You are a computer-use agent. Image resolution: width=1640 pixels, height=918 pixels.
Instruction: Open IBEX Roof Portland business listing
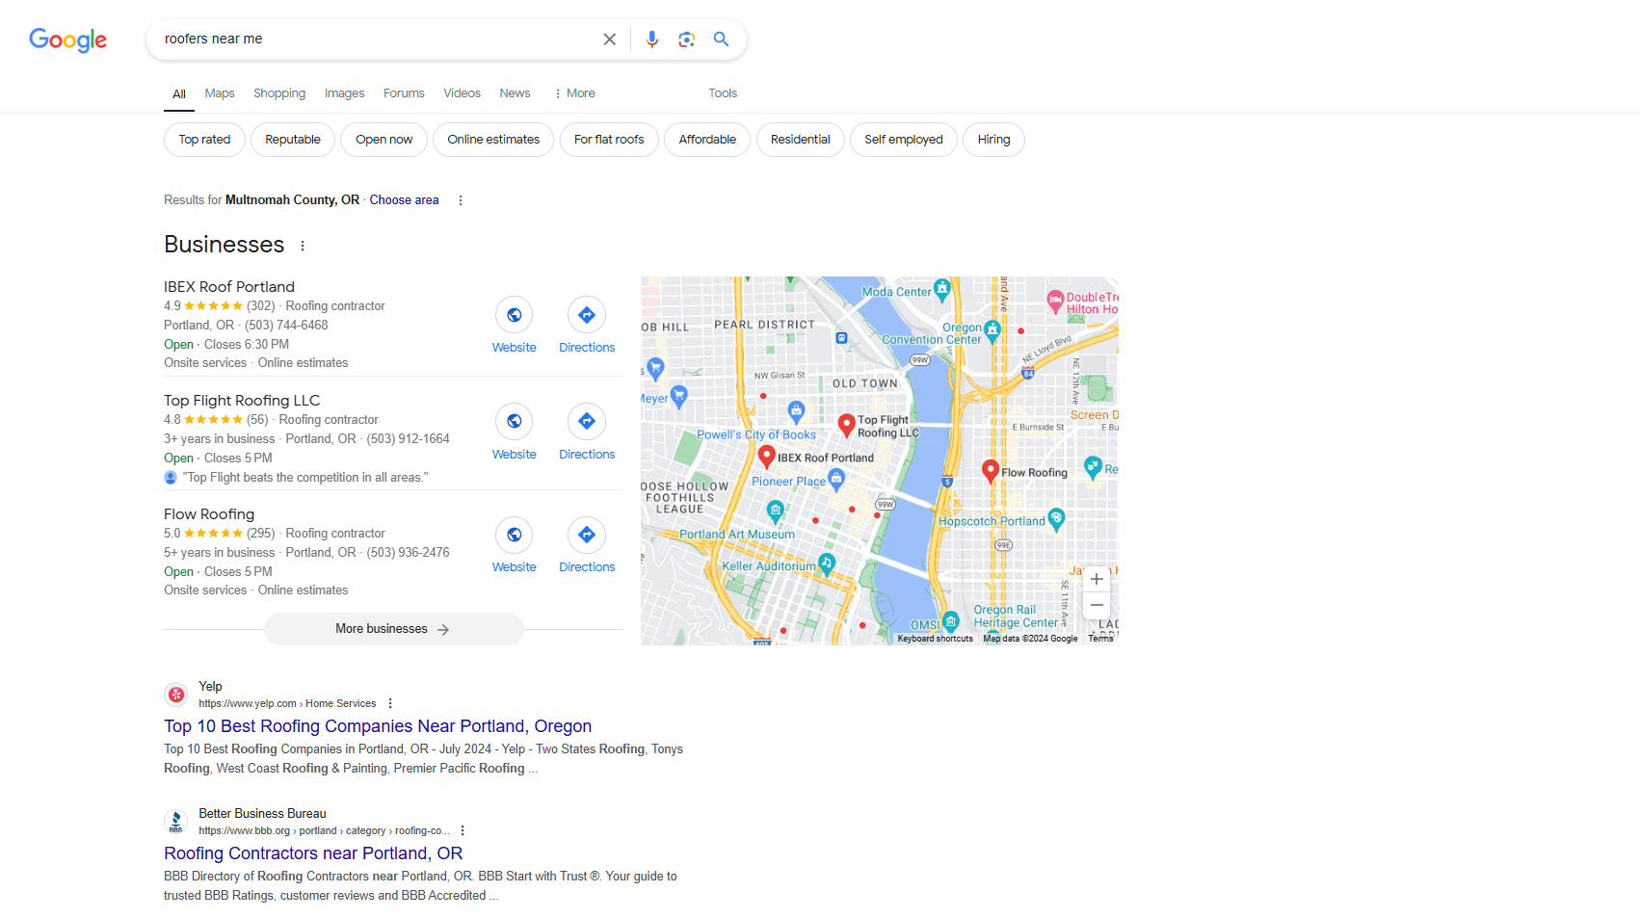(229, 287)
